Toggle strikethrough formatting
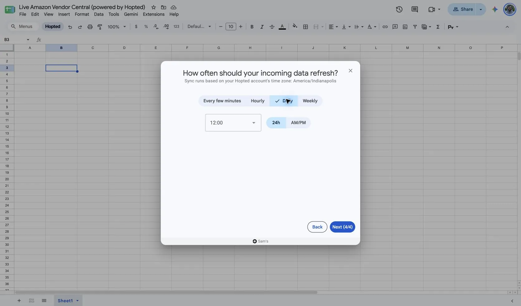The height and width of the screenshot is (306, 521). coord(272,27)
